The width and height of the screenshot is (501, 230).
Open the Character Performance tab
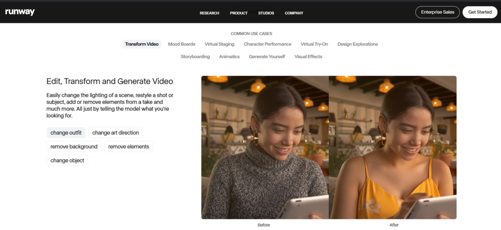tap(267, 44)
